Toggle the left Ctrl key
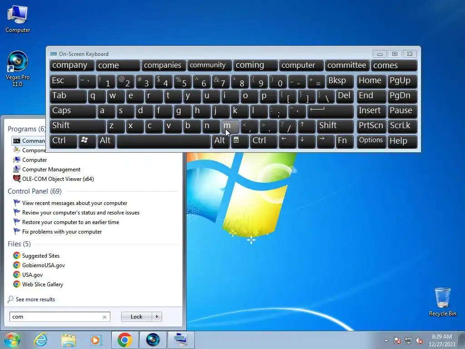Screen dimensions: 465x349 point(64,142)
